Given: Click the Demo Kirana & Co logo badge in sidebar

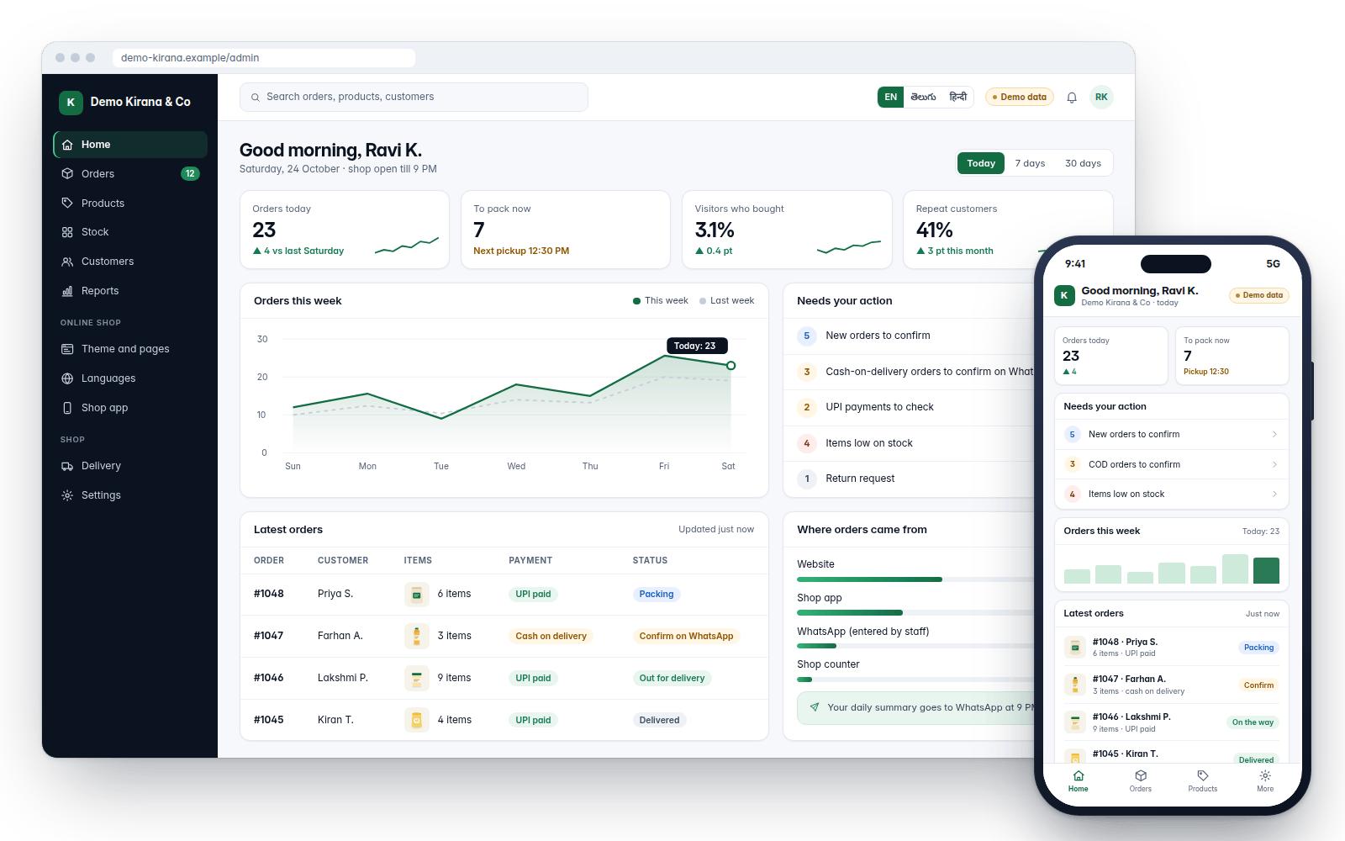Looking at the screenshot, I should 71,103.
